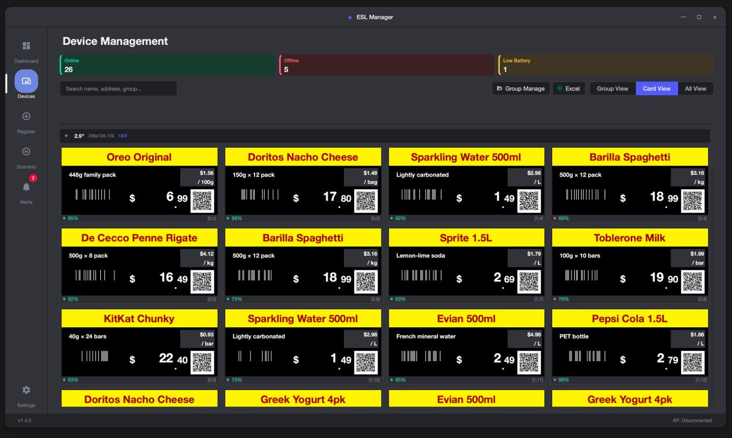Image resolution: width=732 pixels, height=438 pixels.
Task: Click the QR code on the Pepsi Cola 1.5L card
Action: click(x=693, y=363)
